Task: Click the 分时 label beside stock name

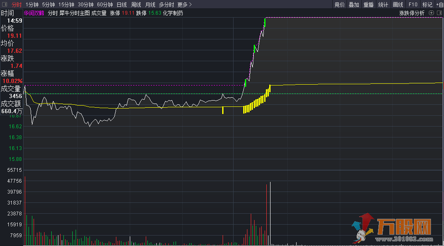Action: tap(53, 13)
